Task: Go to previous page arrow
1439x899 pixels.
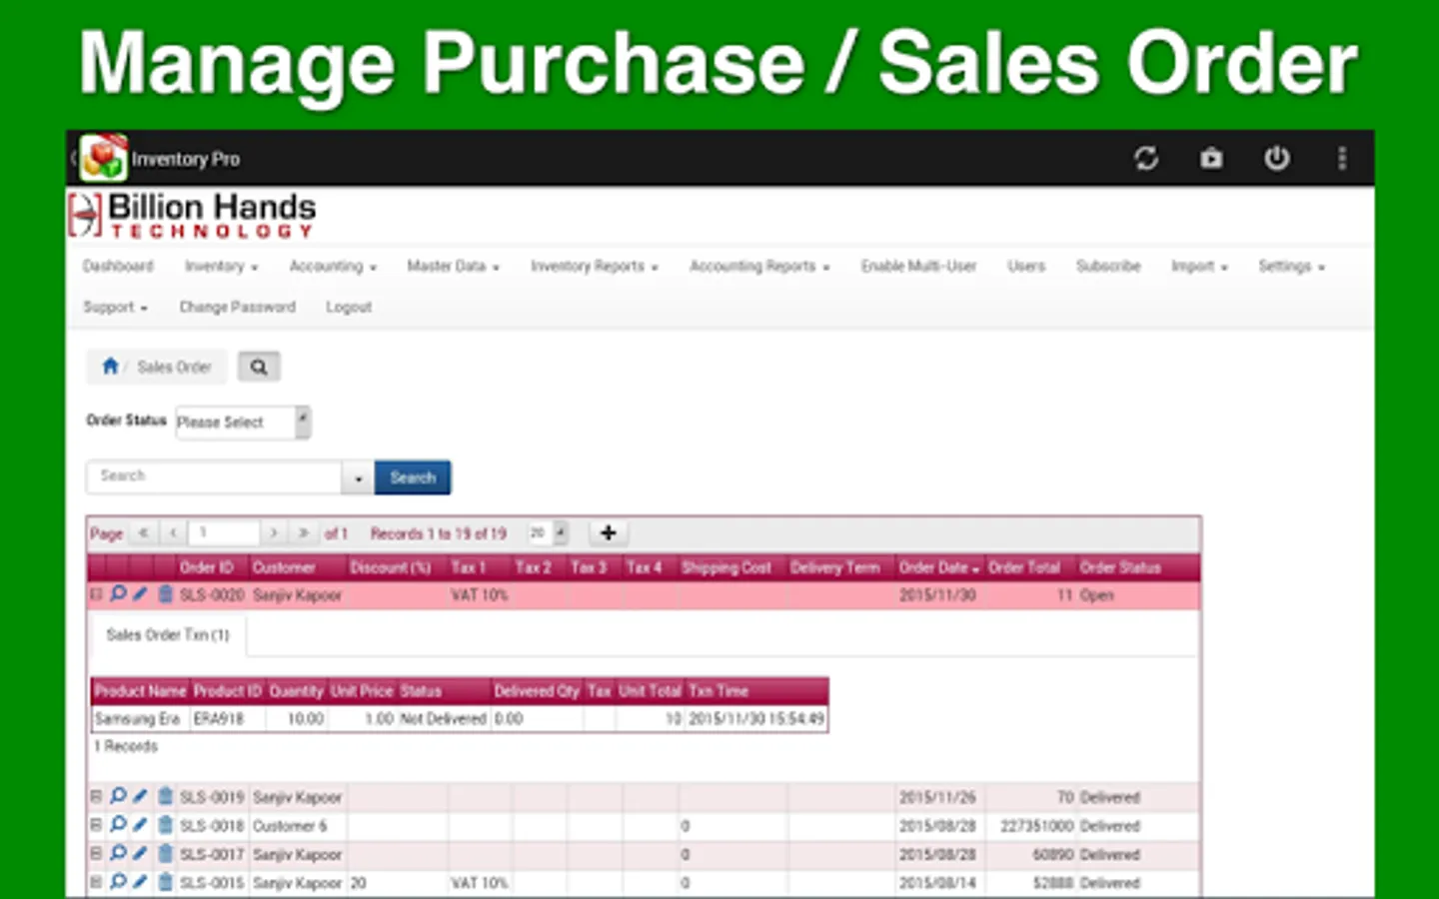Action: click(x=173, y=532)
